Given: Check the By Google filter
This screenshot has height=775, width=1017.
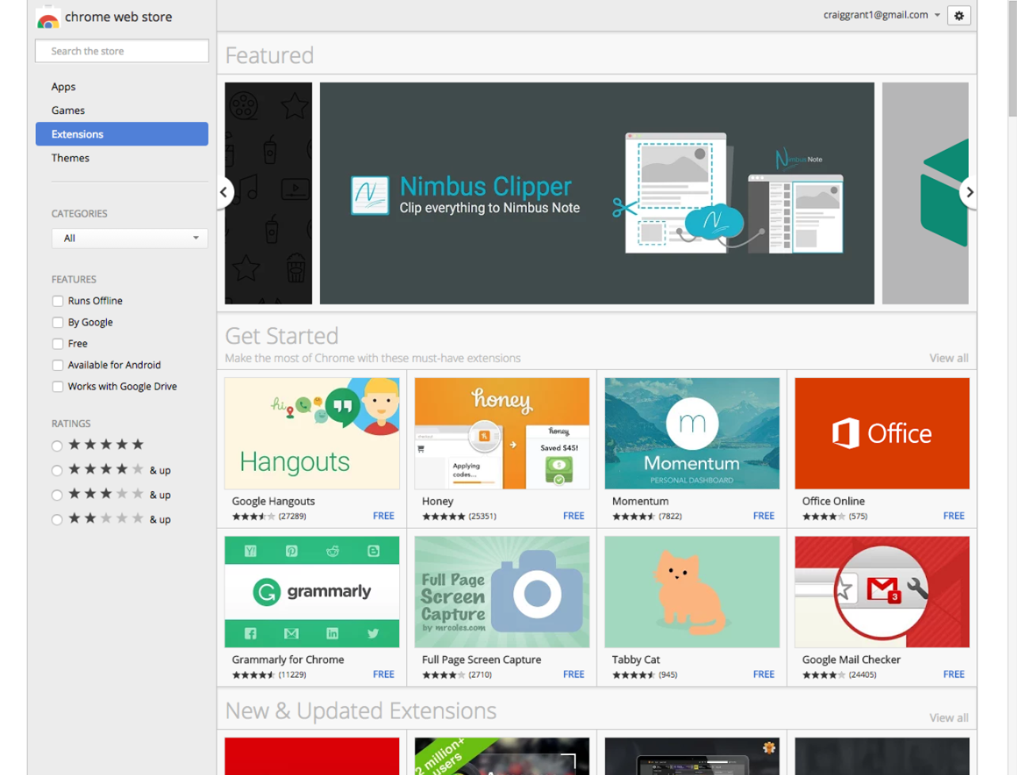Looking at the screenshot, I should pyautogui.click(x=57, y=322).
